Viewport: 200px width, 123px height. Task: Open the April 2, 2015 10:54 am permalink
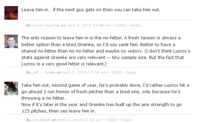coord(85,72)
